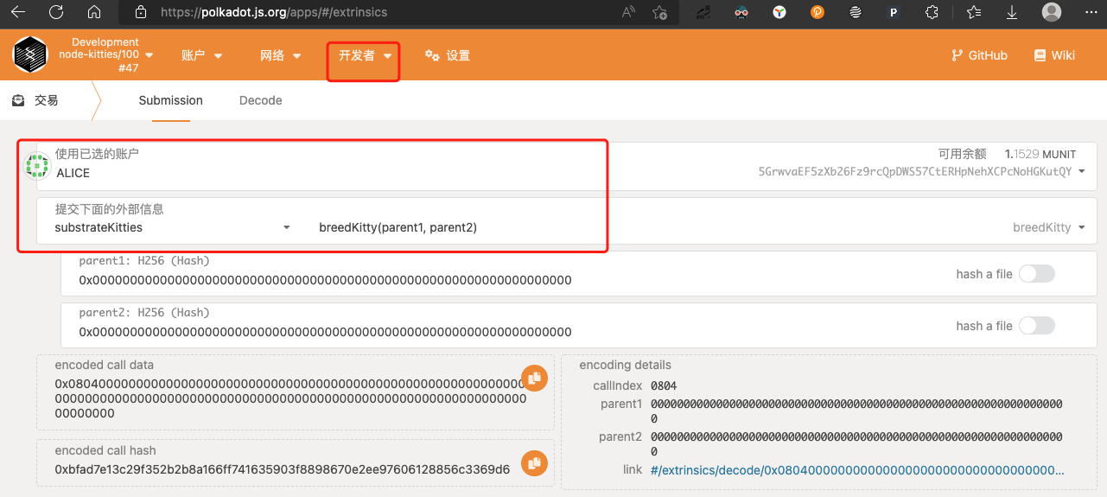Go back in browser history
This screenshot has height=497, width=1107.
pos(17,12)
